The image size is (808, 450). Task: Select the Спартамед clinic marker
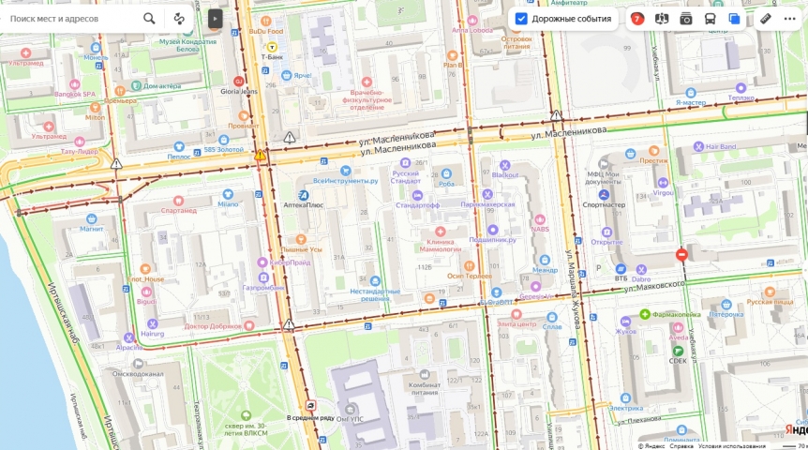click(178, 201)
